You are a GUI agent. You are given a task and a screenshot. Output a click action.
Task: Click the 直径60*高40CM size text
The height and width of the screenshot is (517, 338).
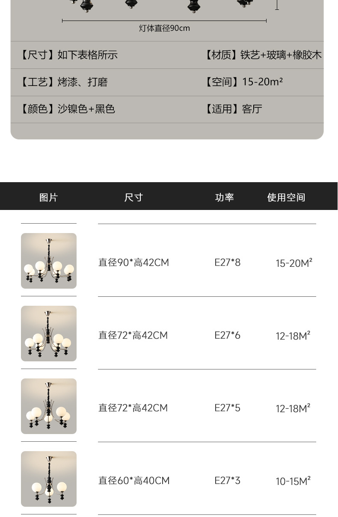134,481
